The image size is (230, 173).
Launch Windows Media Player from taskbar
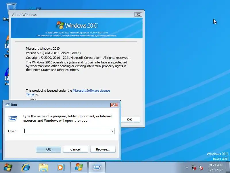tap(61, 168)
